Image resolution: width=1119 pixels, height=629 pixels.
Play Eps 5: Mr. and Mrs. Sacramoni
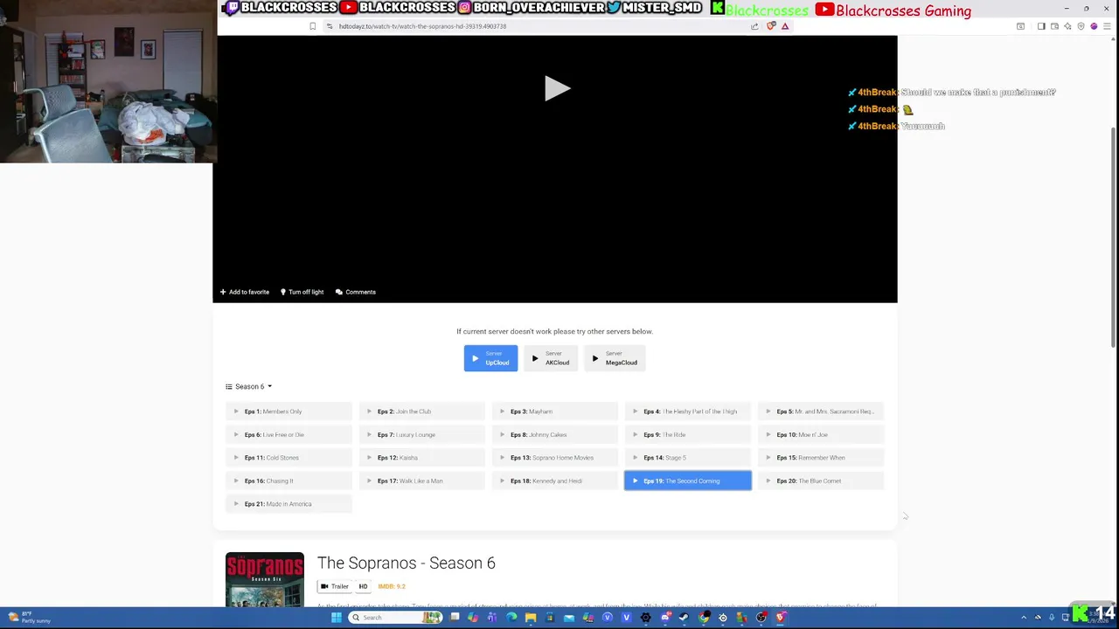tap(820, 411)
